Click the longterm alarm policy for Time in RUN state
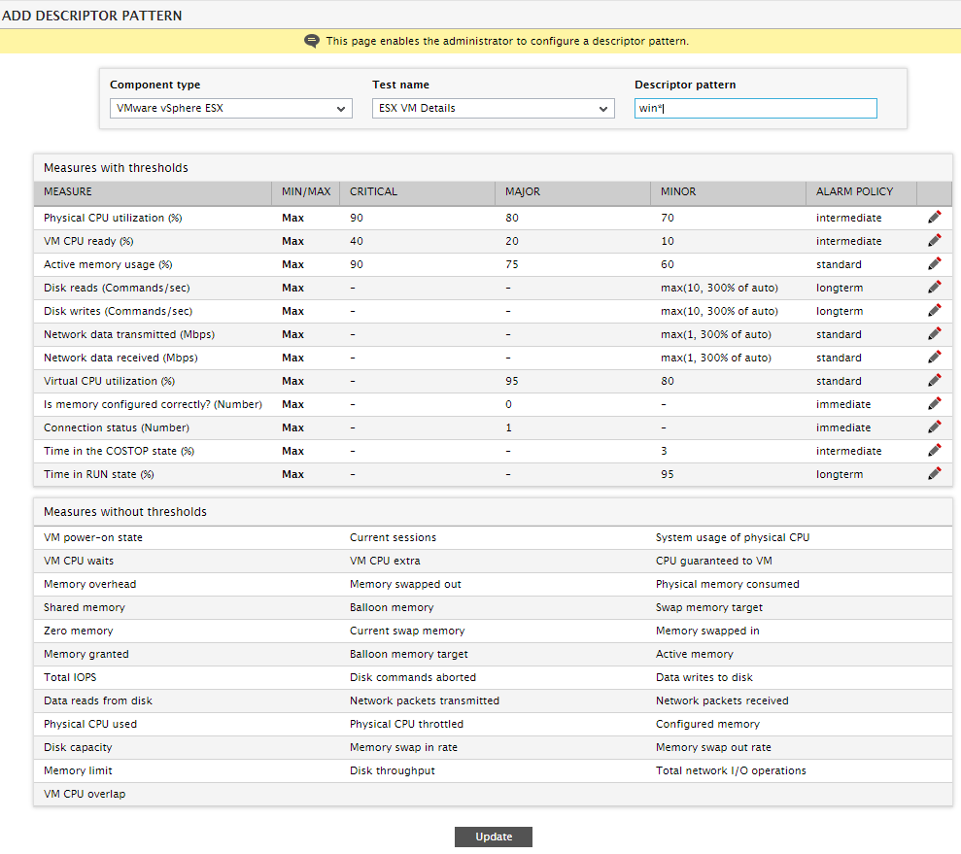961x854 pixels. (x=839, y=474)
